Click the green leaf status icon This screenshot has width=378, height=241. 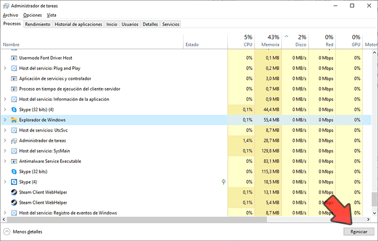click(x=224, y=182)
